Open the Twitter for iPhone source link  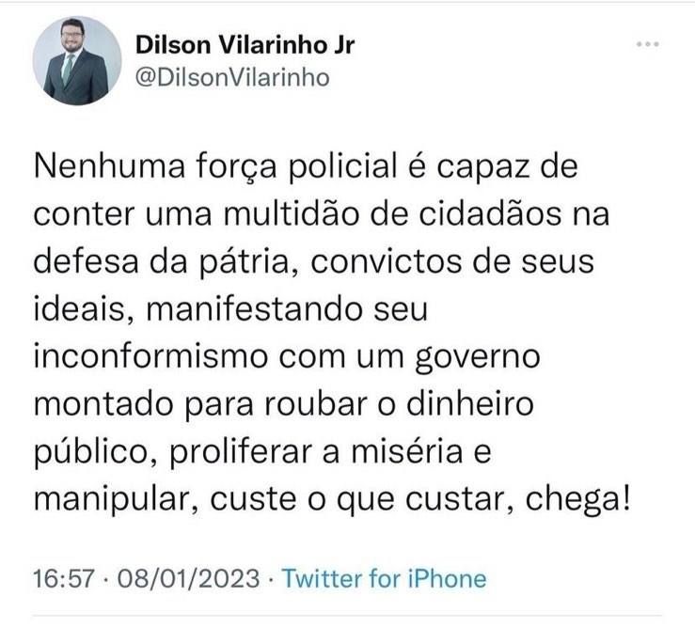[x=384, y=577]
